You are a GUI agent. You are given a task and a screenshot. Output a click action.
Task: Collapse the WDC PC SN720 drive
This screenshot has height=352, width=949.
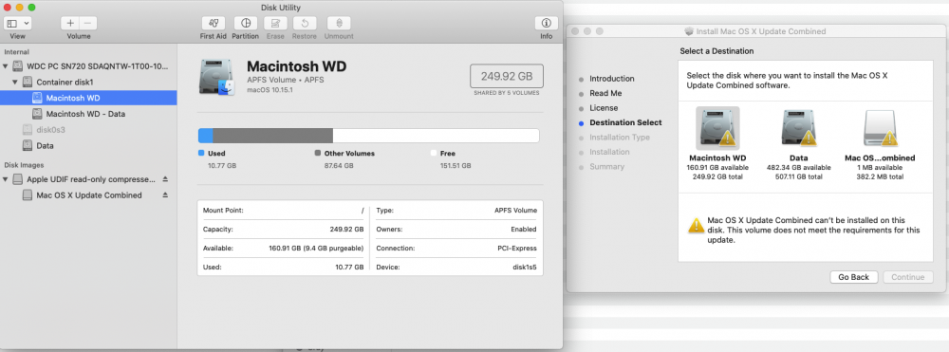tap(6, 65)
